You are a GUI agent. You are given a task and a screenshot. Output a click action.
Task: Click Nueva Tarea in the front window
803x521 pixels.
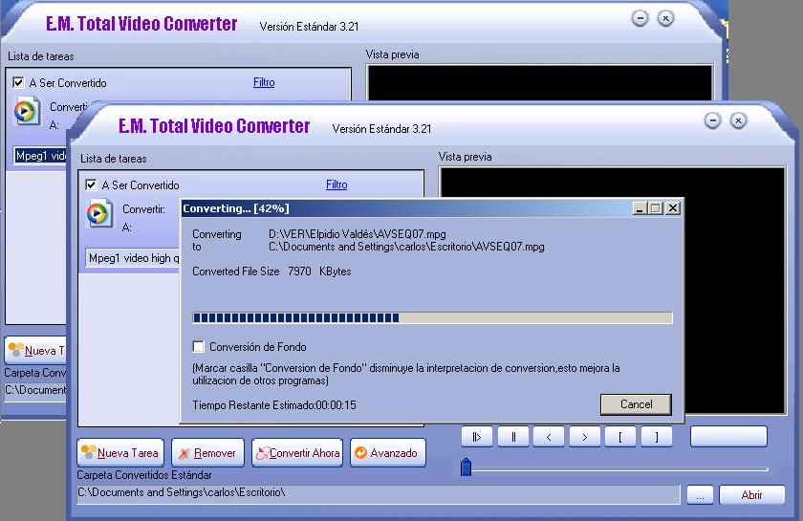point(121,452)
